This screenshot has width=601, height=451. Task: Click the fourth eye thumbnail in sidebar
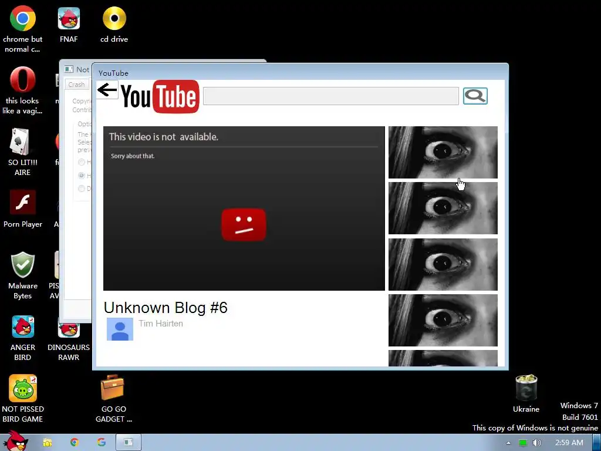point(443,320)
